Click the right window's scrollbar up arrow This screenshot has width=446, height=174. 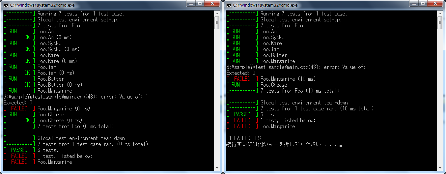tap(440, 13)
